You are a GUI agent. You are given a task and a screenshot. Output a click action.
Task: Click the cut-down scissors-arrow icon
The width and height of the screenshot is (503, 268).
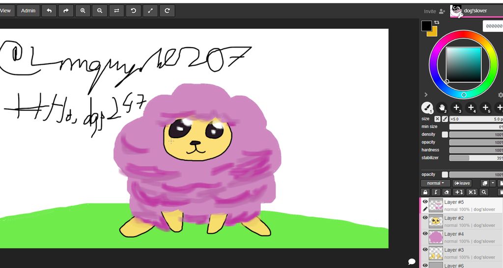(472, 192)
